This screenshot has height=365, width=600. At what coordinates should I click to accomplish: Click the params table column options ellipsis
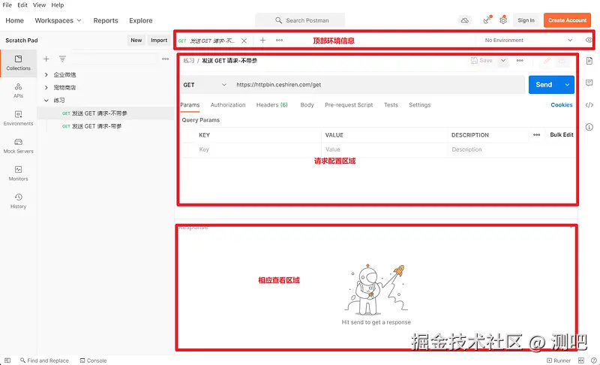[x=536, y=135]
